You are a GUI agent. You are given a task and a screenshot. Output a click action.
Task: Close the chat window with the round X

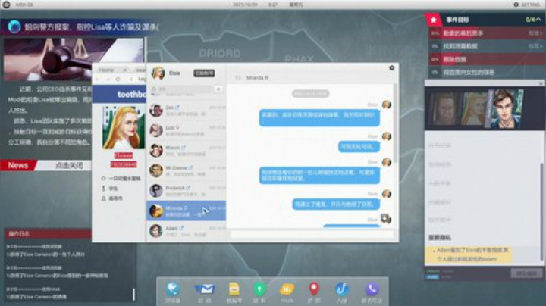tap(392, 68)
